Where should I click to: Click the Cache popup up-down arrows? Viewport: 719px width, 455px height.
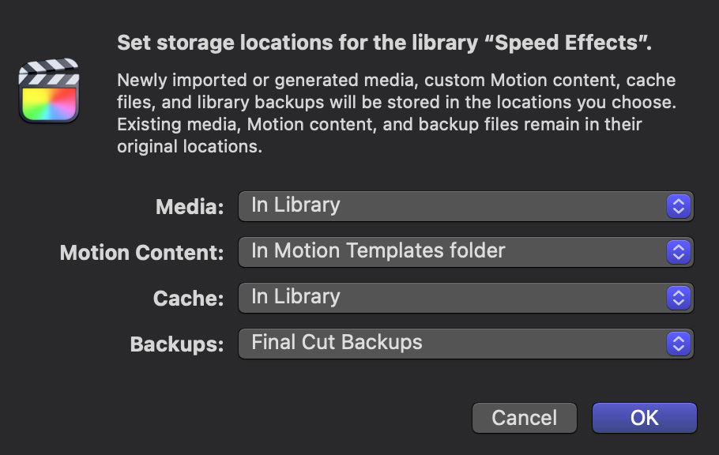679,298
